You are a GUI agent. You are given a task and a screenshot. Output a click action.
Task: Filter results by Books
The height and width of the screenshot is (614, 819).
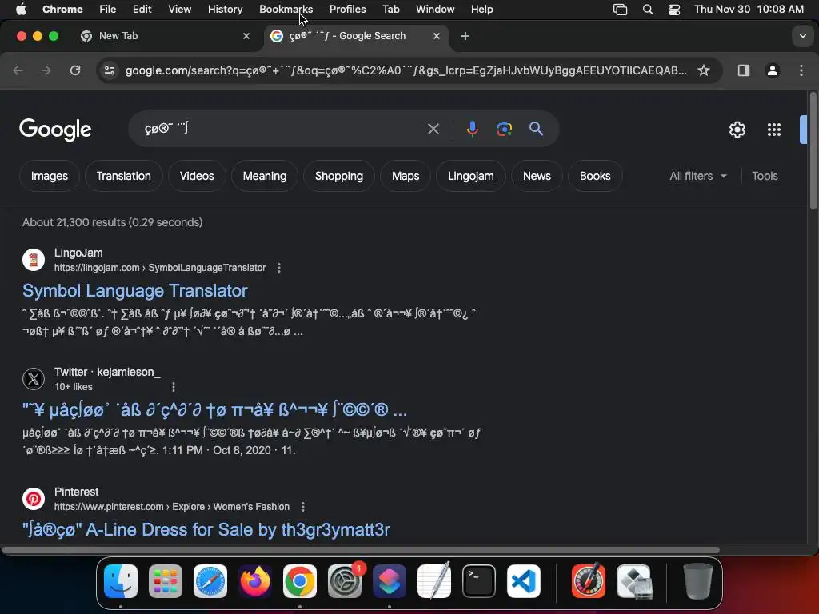coord(595,176)
